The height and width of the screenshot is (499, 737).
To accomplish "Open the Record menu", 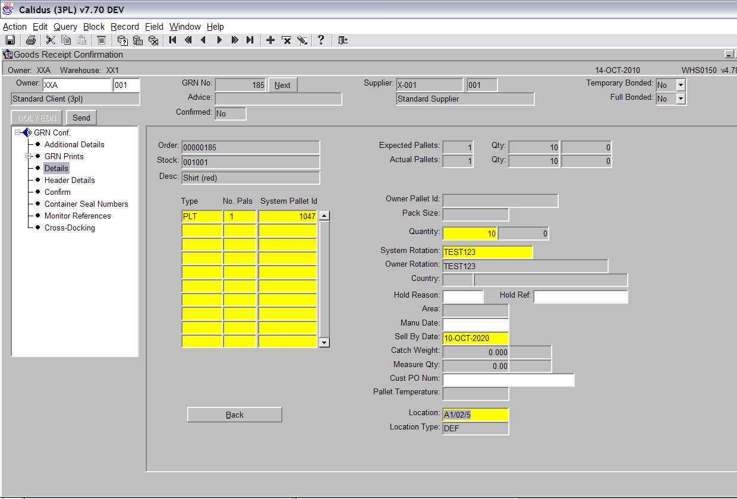I will coord(125,27).
